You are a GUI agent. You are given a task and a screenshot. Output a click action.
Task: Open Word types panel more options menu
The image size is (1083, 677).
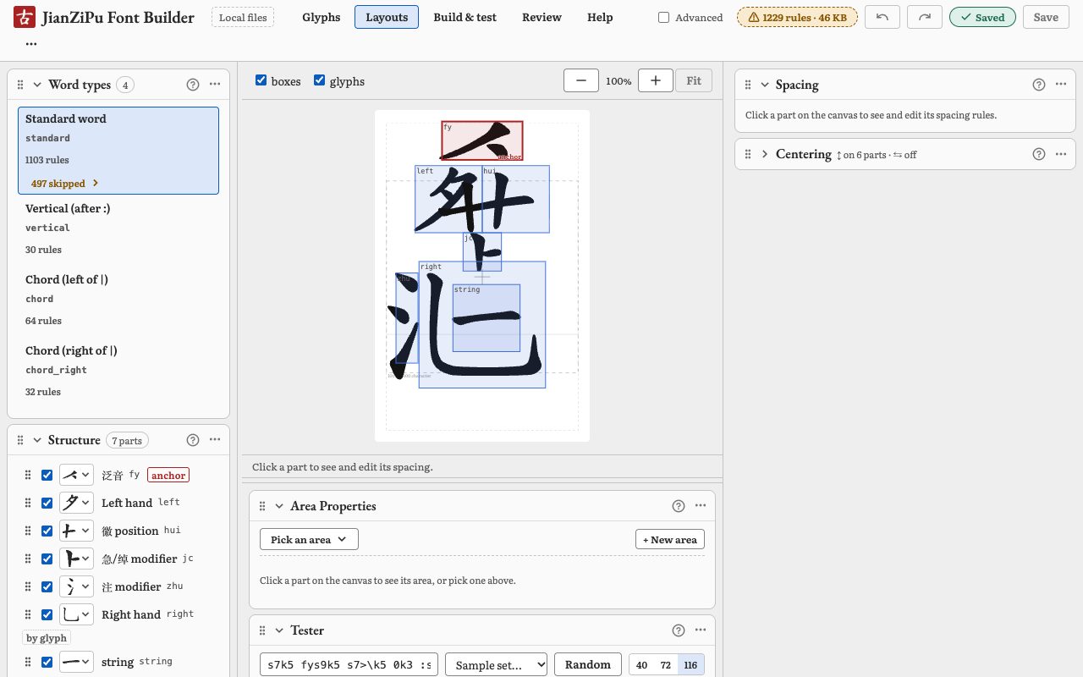[x=215, y=85]
